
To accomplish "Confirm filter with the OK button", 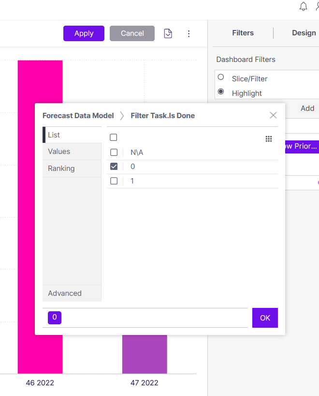I will tap(265, 318).
